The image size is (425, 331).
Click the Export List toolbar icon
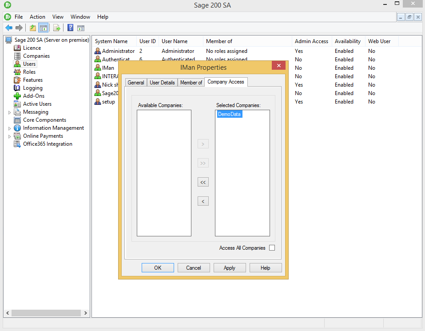point(57,28)
